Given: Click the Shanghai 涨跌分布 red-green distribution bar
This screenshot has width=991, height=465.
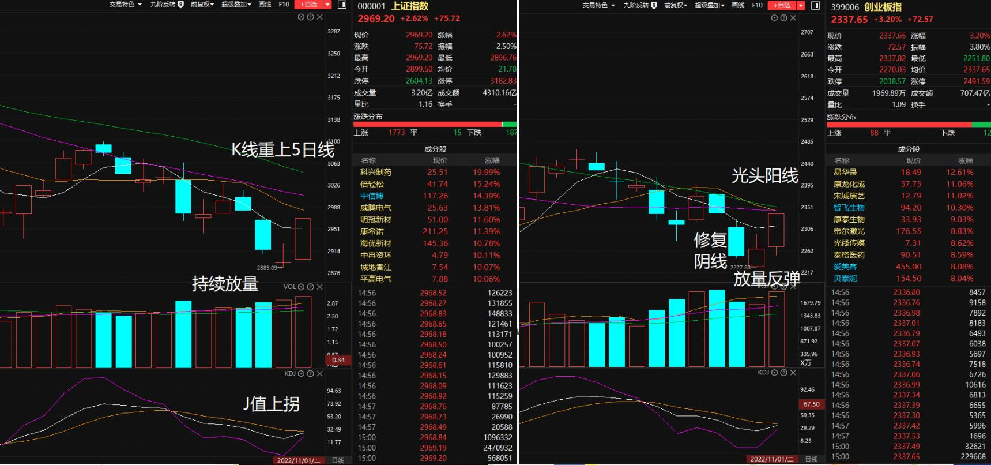Looking at the screenshot, I should coord(435,124).
